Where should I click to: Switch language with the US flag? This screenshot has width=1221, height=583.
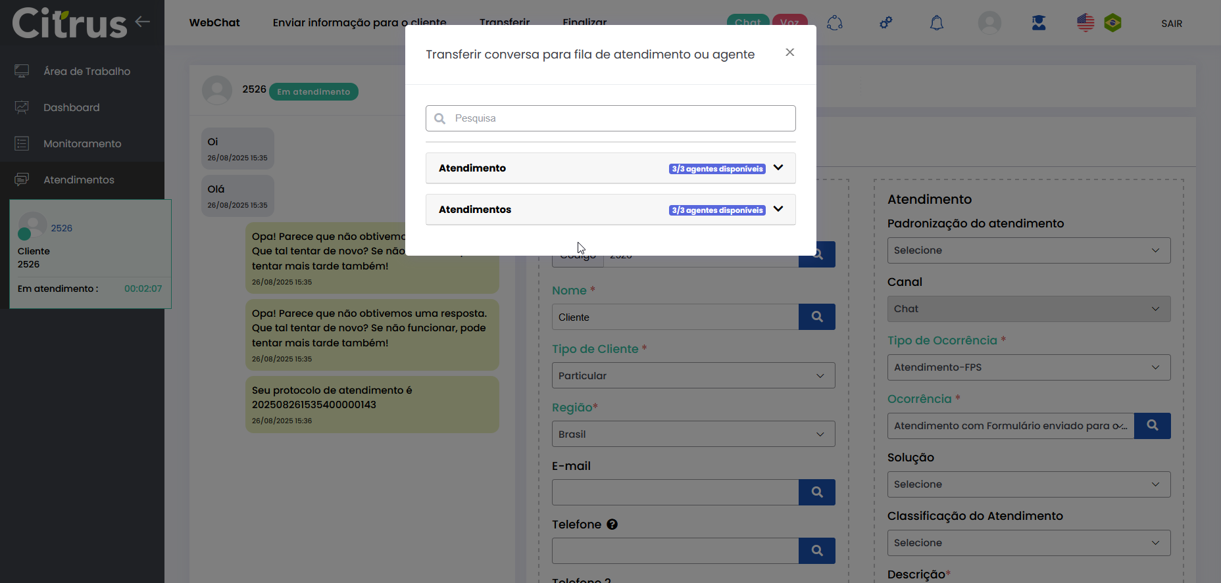click(1085, 23)
